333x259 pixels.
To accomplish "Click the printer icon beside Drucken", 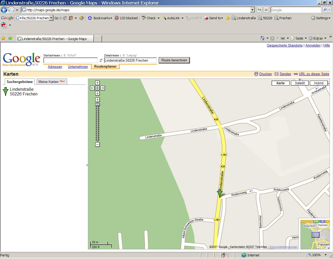I will [x=256, y=74].
